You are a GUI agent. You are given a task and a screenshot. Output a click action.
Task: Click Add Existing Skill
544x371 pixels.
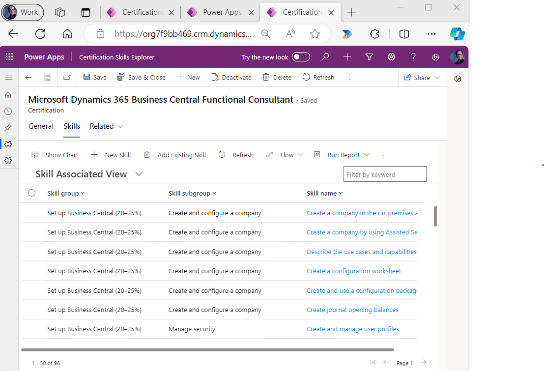(x=175, y=155)
